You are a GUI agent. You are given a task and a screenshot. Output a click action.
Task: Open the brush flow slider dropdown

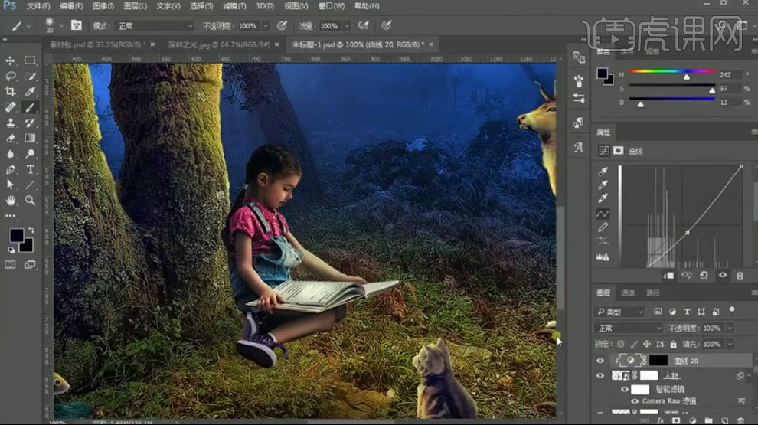click(347, 25)
